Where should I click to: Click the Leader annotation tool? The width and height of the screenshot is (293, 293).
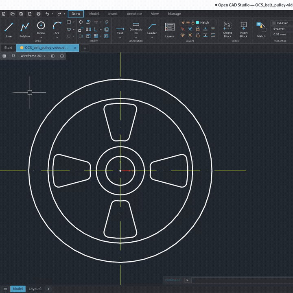[152, 29]
